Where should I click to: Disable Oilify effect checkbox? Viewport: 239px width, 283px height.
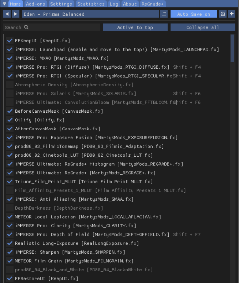click(10, 120)
